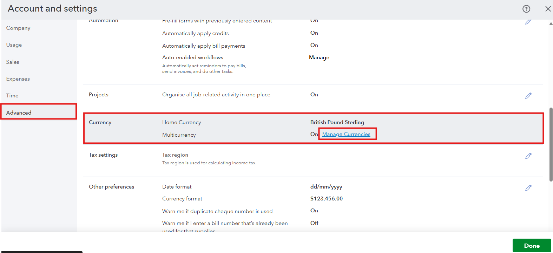The image size is (553, 253).
Task: Click On value for Automatically apply credits
Action: click(314, 33)
